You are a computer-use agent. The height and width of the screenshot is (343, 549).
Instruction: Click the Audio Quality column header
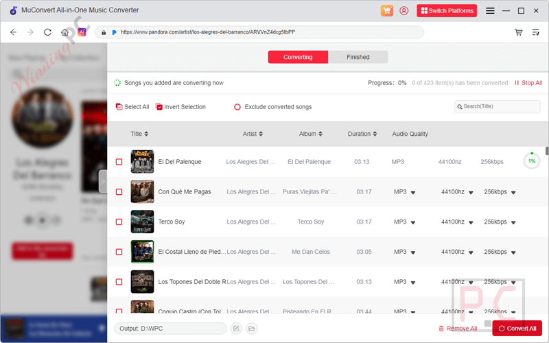point(410,134)
